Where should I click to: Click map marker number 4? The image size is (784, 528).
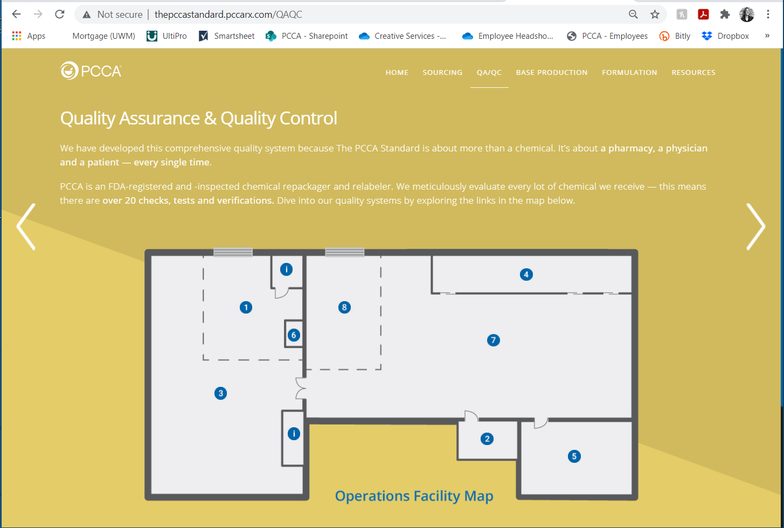pos(526,275)
